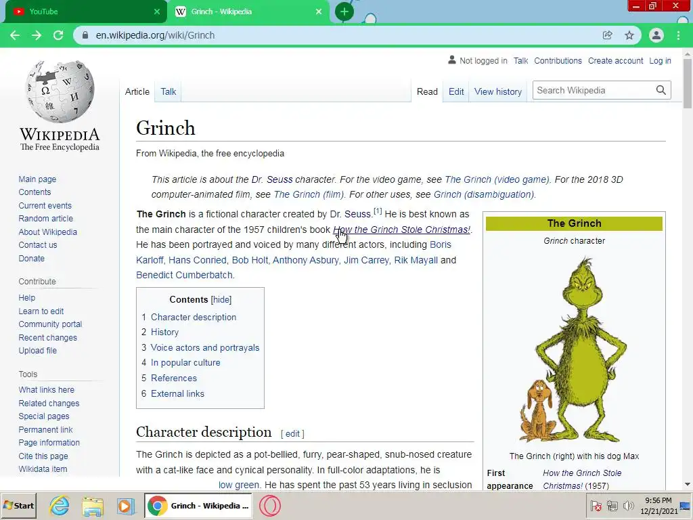Open the Edit tab

pyautogui.click(x=456, y=91)
